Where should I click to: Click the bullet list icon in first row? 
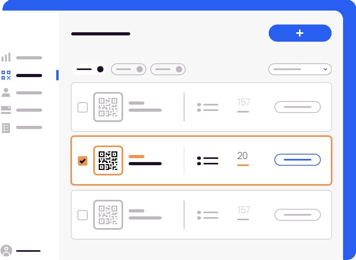click(x=208, y=107)
